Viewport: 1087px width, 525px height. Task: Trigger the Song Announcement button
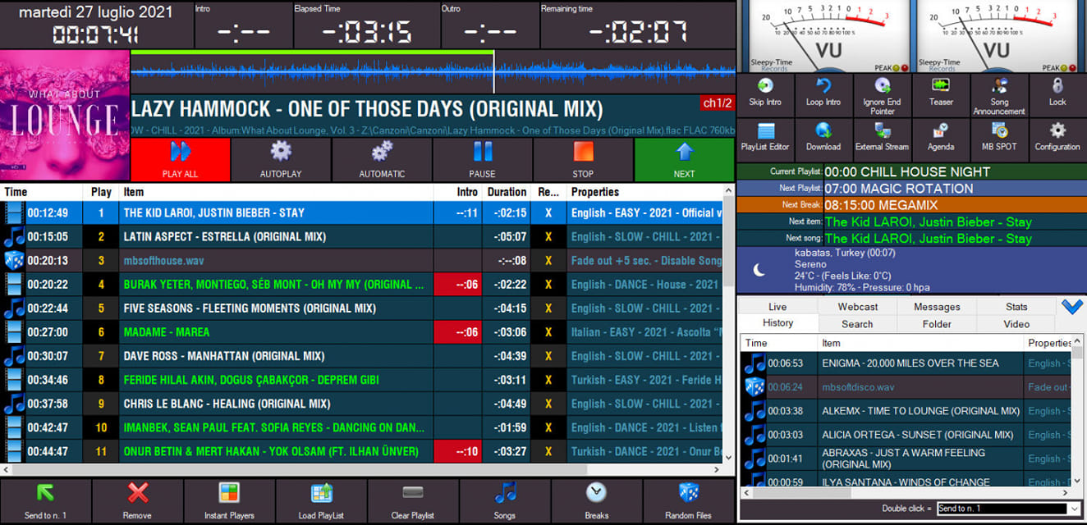click(999, 94)
